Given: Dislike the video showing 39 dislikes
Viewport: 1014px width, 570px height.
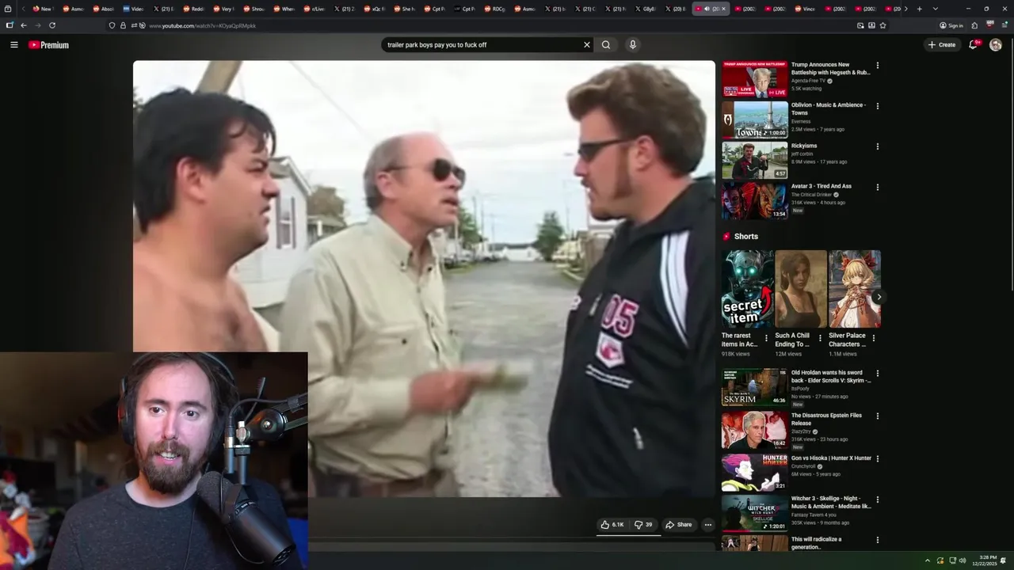Looking at the screenshot, I should 643,525.
